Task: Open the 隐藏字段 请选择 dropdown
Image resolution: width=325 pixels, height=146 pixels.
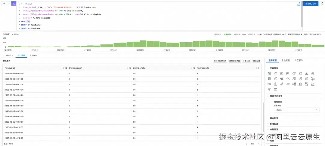Action: point(296,110)
